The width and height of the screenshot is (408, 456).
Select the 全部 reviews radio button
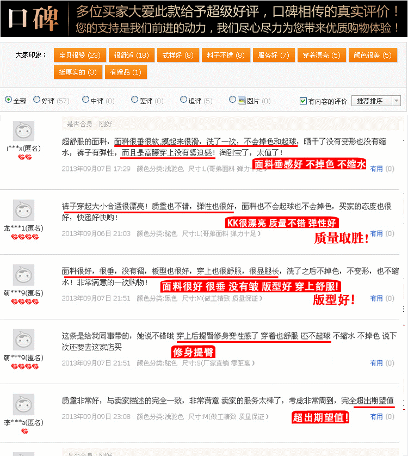tap(9, 100)
